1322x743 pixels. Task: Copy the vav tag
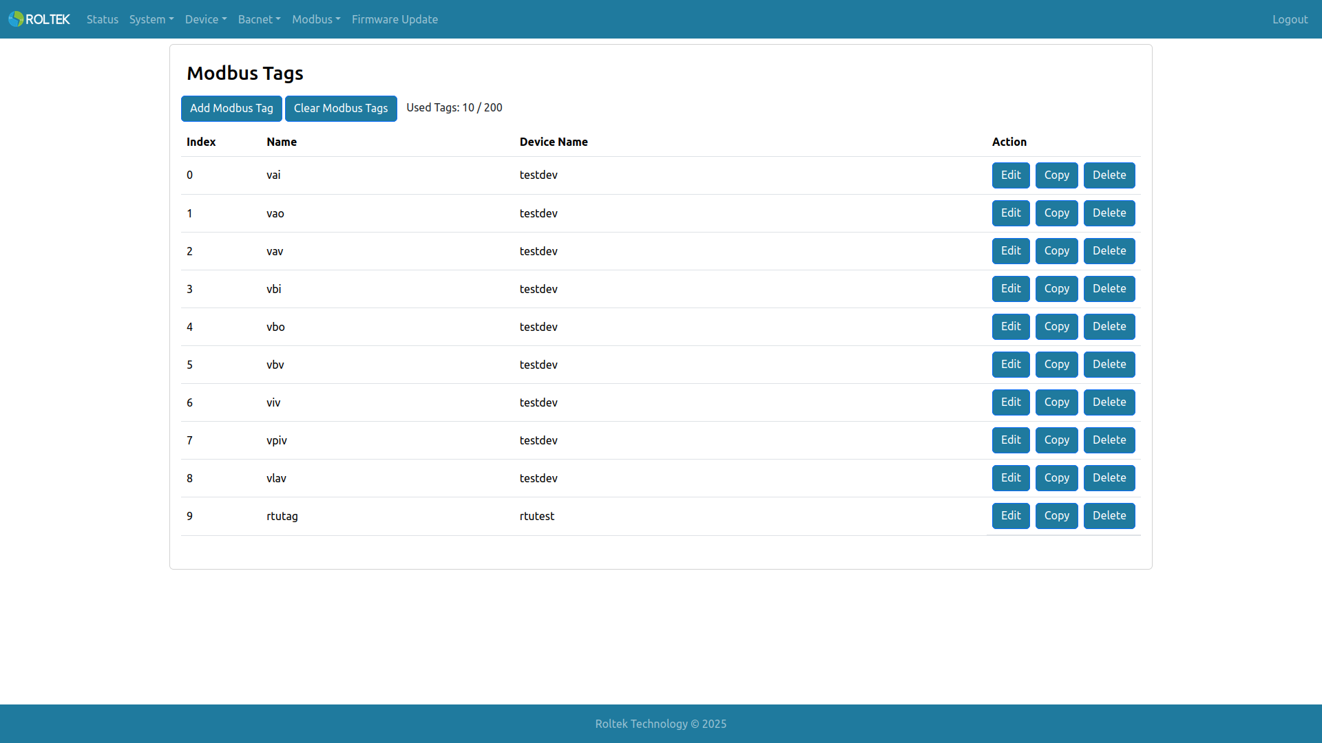tap(1056, 250)
